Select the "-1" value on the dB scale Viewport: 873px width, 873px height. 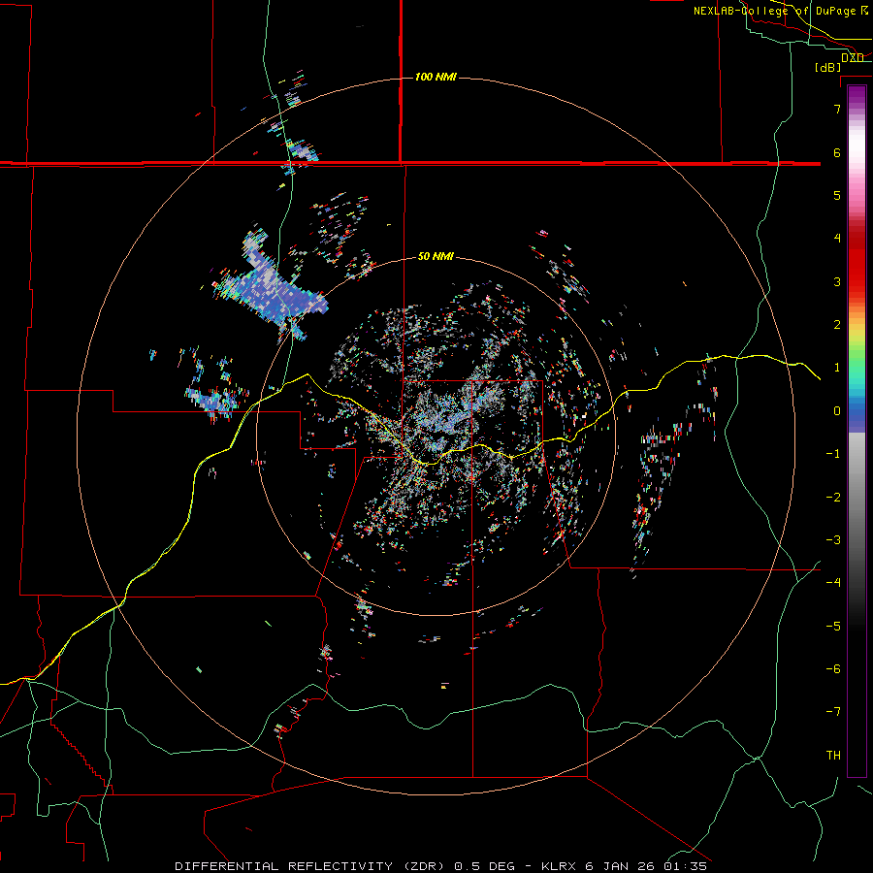point(833,454)
